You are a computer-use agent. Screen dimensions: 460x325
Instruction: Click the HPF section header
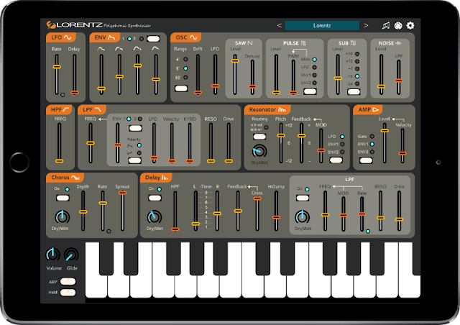click(59, 109)
